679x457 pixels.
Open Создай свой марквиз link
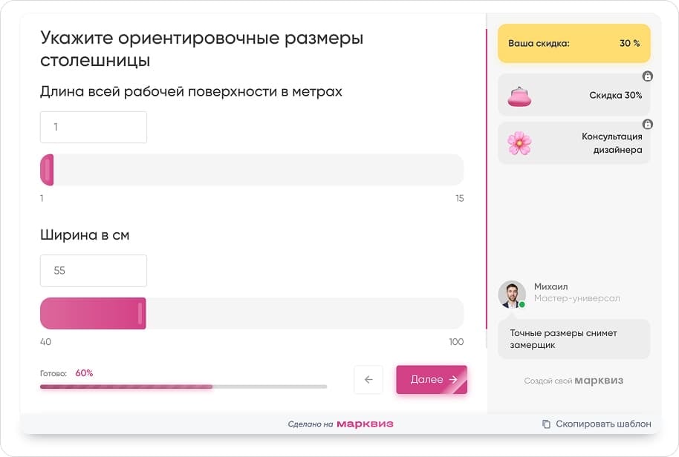(574, 381)
